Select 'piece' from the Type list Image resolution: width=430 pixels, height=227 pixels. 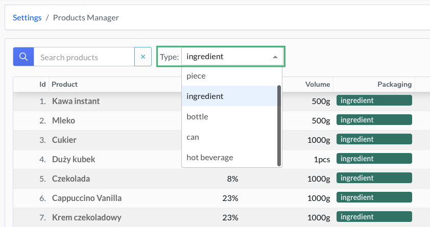point(196,75)
